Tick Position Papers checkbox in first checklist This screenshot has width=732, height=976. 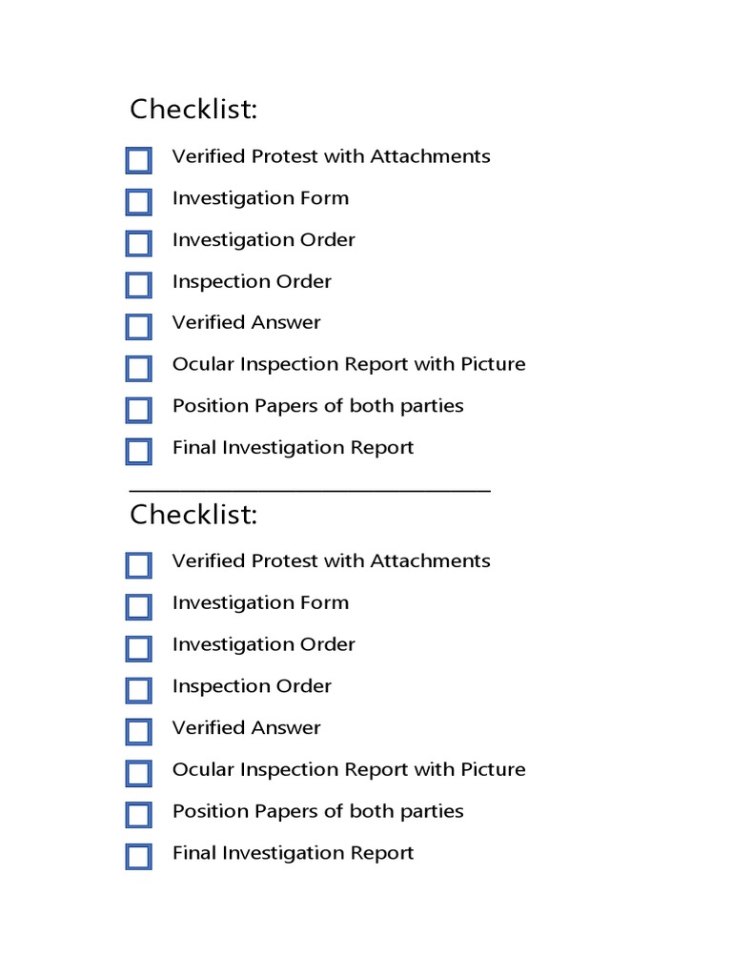(138, 410)
